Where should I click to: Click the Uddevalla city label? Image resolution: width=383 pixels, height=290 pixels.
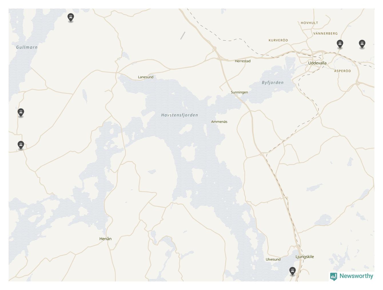click(x=317, y=63)
